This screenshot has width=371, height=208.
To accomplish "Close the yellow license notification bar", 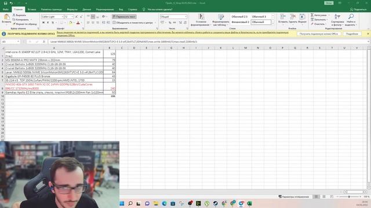I will coord(368,34).
